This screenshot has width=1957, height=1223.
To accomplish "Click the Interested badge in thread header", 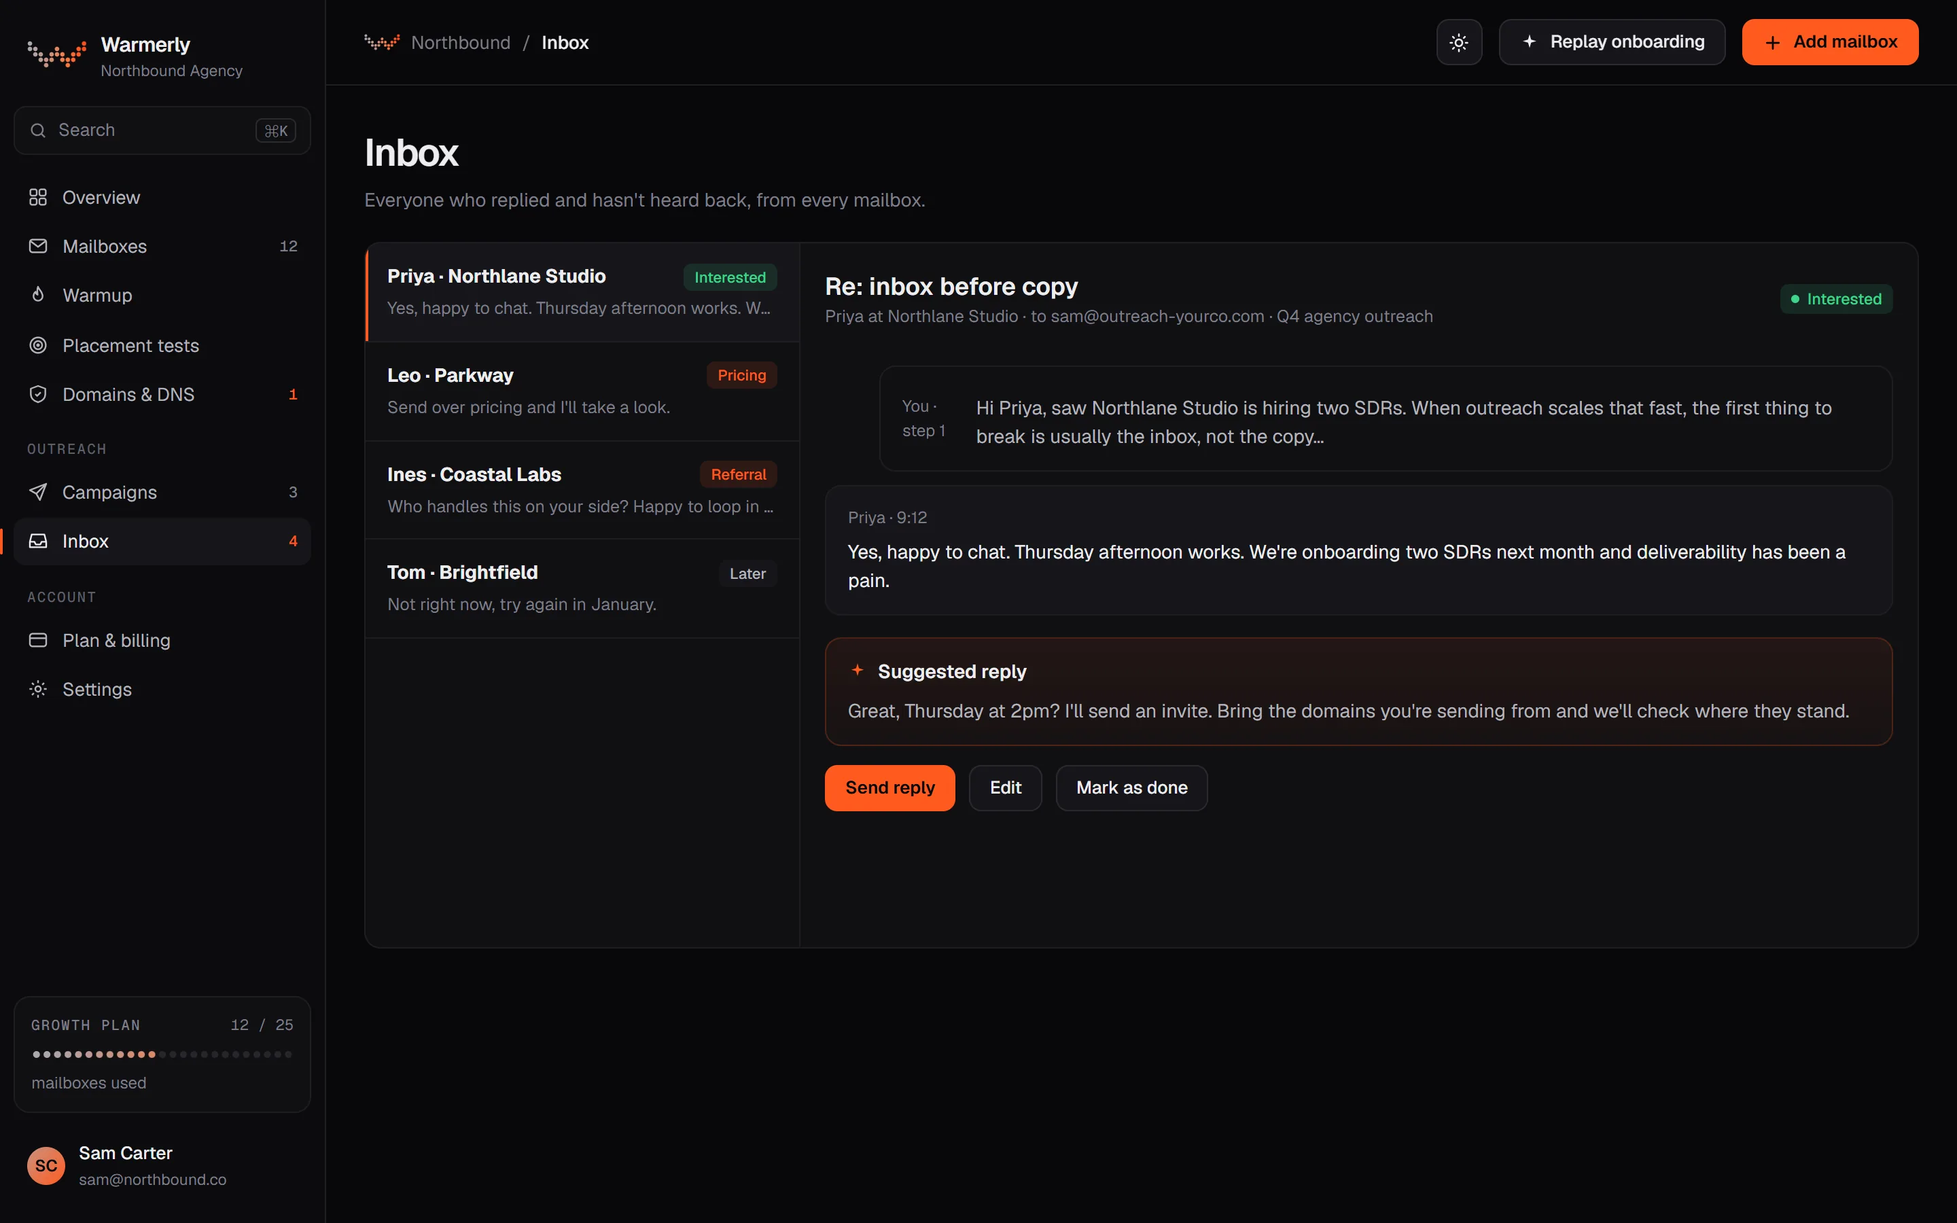I will 1835,299.
